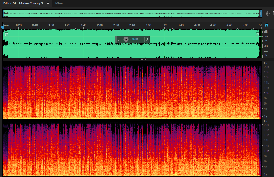
Task: Click the hms time format label
Action: [6, 25]
